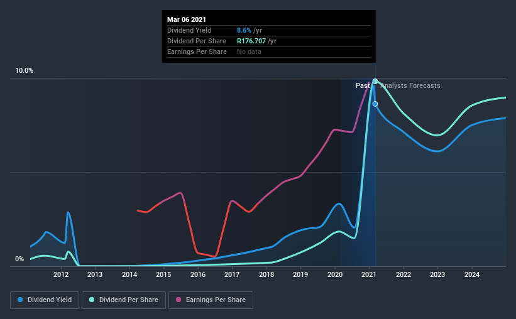
Task: Select the 2016 tick on the time axis
Action: click(198, 274)
